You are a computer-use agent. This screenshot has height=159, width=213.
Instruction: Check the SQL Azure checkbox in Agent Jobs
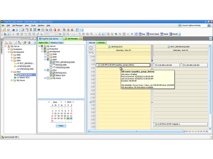(x=48, y=78)
